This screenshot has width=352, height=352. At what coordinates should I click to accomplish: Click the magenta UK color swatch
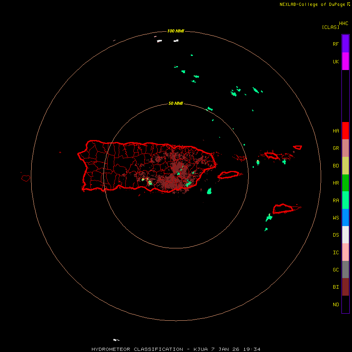click(x=345, y=61)
